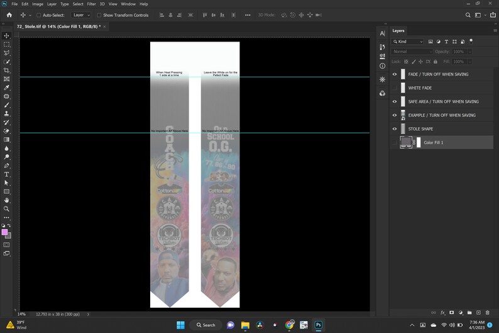499x333 pixels.
Task: Select the Horizontal Type tool
Action: (6, 174)
